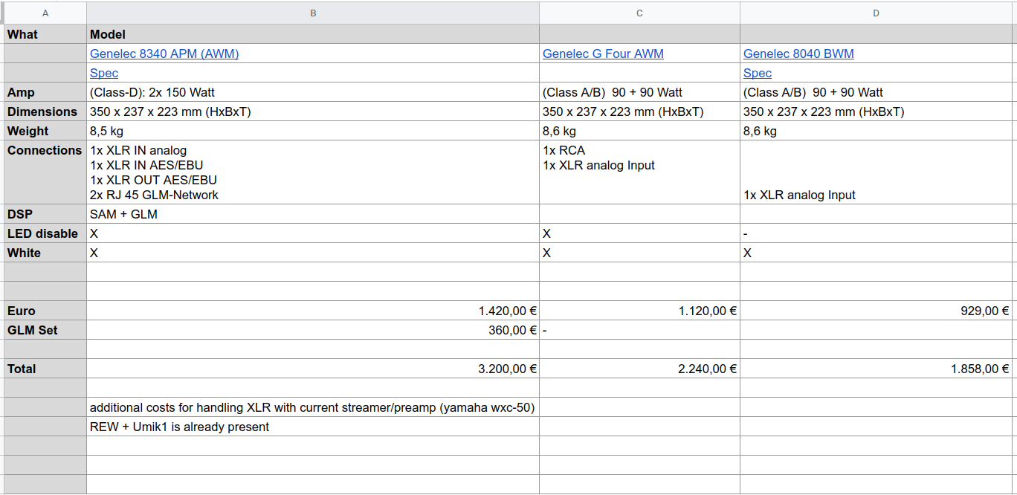Select the "SAM + GLM" cell
Image resolution: width=1017 pixels, height=495 pixels.
tap(313, 214)
